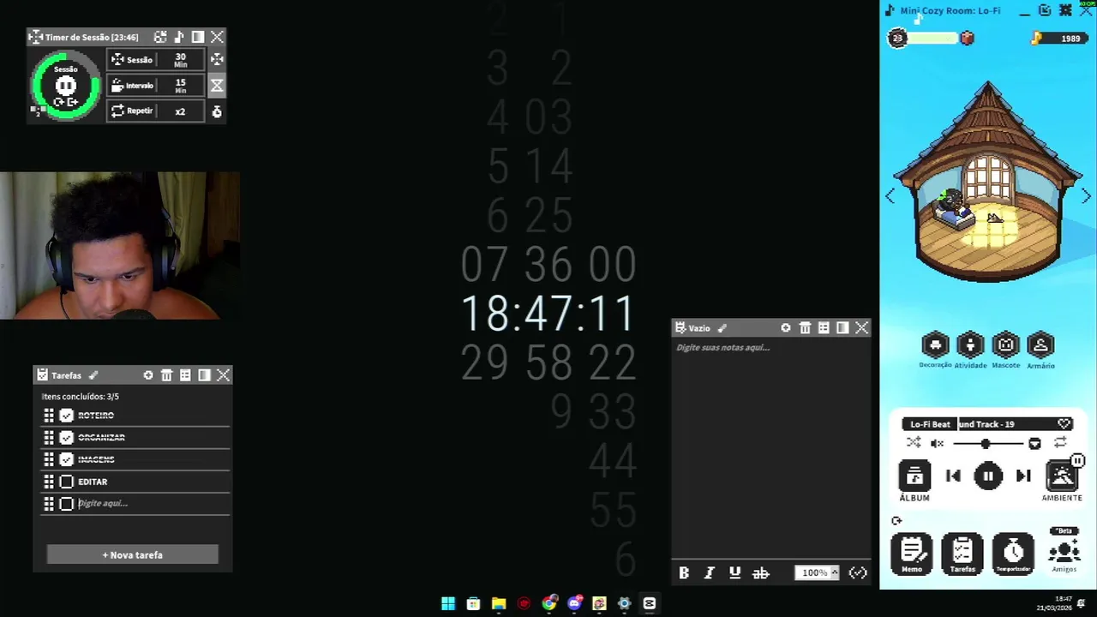Screen dimensions: 1097x617
Task: Toggle strikethrough formatting in notes
Action: point(760,573)
